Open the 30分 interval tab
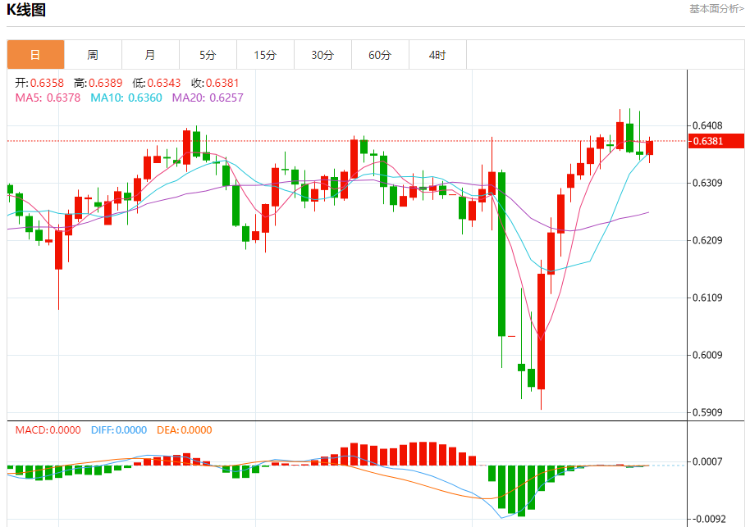Screen dimensions: 750x527 click(x=322, y=55)
